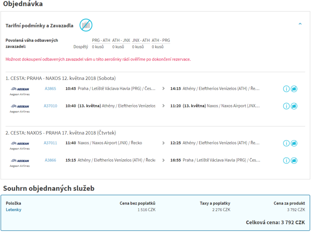
Task: Click the crossed-out luggage icon beside Tarifní podmínky
Action: point(86,25)
